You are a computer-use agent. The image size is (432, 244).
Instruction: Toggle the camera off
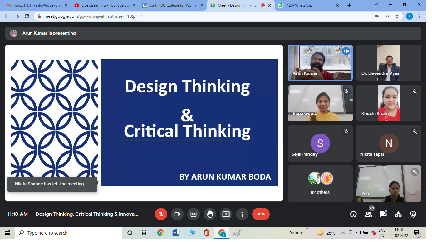pos(177,214)
